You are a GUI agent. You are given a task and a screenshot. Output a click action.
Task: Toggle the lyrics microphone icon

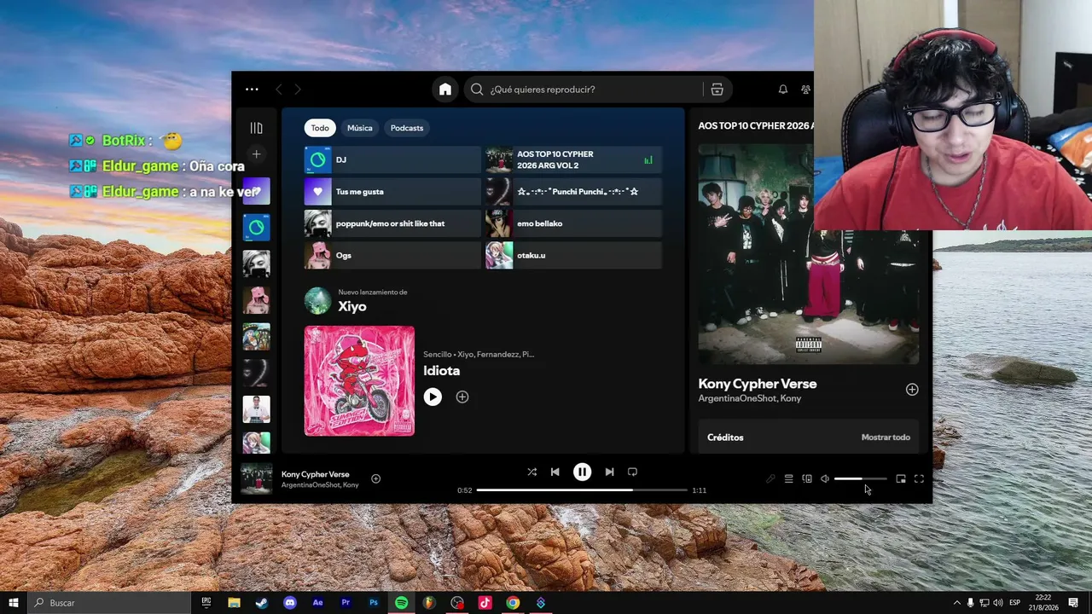(770, 479)
